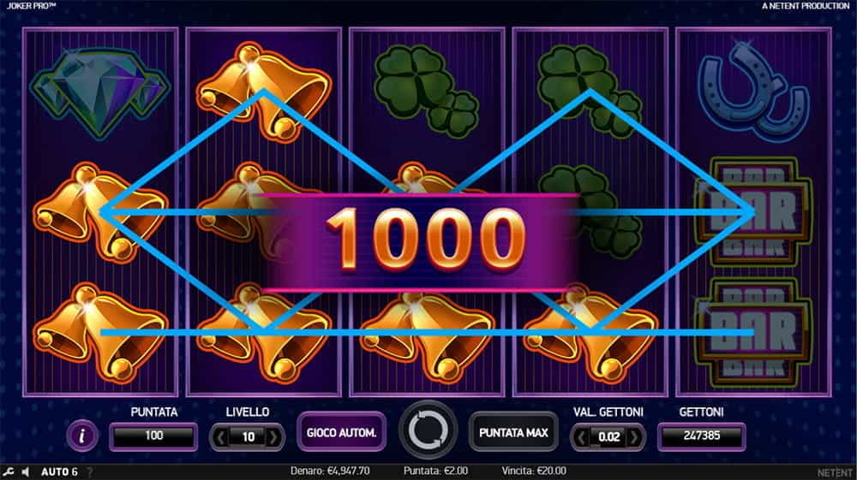Click the AUTO 6 autoplay counter

click(x=60, y=471)
